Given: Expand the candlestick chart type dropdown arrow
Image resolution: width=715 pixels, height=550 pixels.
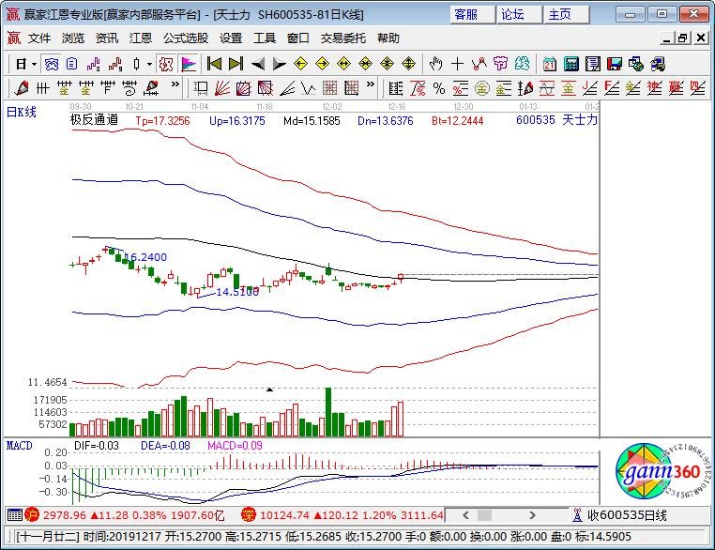Looking at the screenshot, I should tap(149, 64).
